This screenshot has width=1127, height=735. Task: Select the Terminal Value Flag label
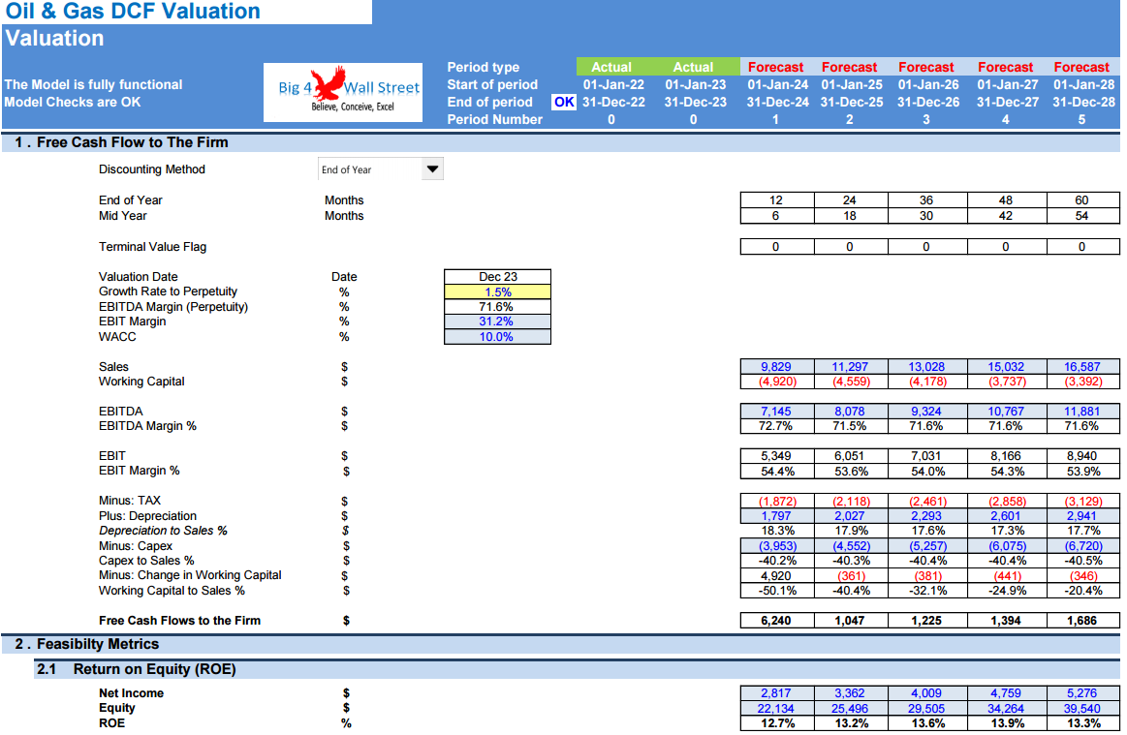click(152, 246)
